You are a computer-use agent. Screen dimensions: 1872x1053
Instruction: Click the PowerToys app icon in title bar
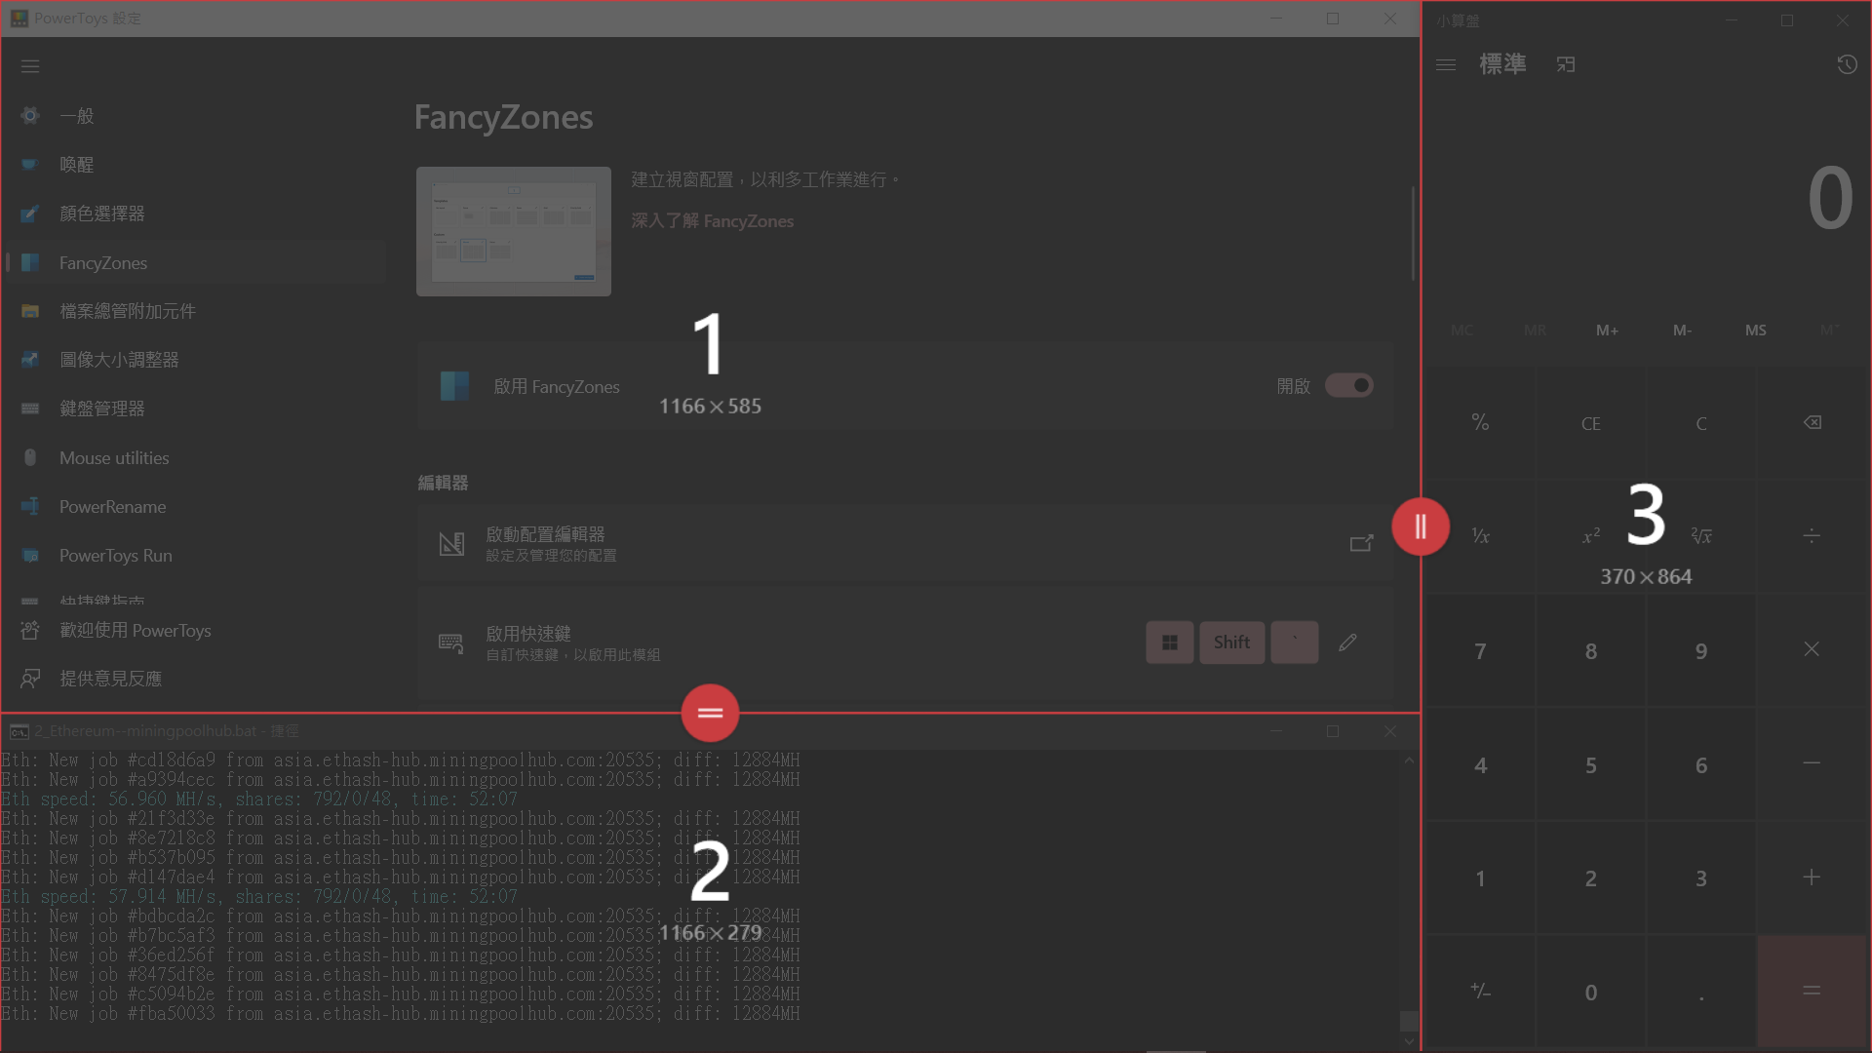pyautogui.click(x=19, y=19)
